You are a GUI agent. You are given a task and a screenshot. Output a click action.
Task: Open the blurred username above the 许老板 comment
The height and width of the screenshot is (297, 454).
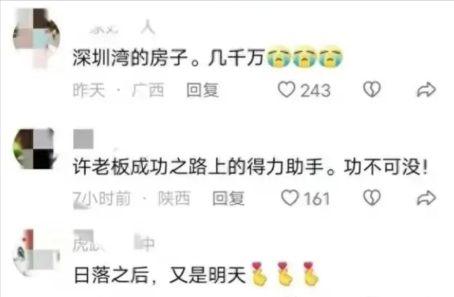[83, 139]
